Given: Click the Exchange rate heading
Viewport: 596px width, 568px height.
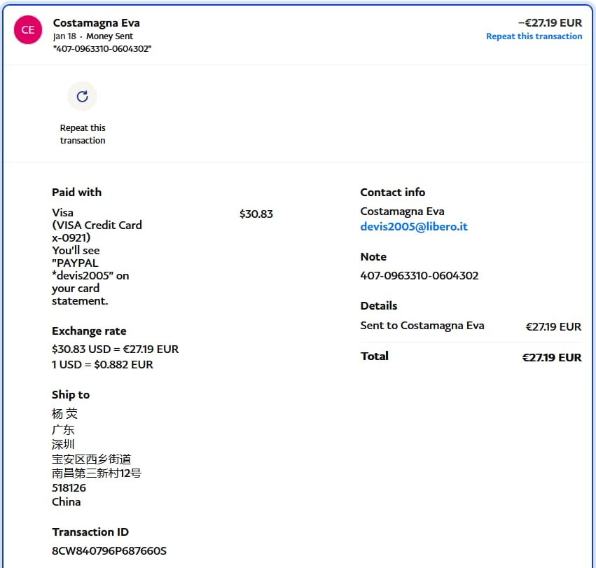Looking at the screenshot, I should tap(89, 331).
